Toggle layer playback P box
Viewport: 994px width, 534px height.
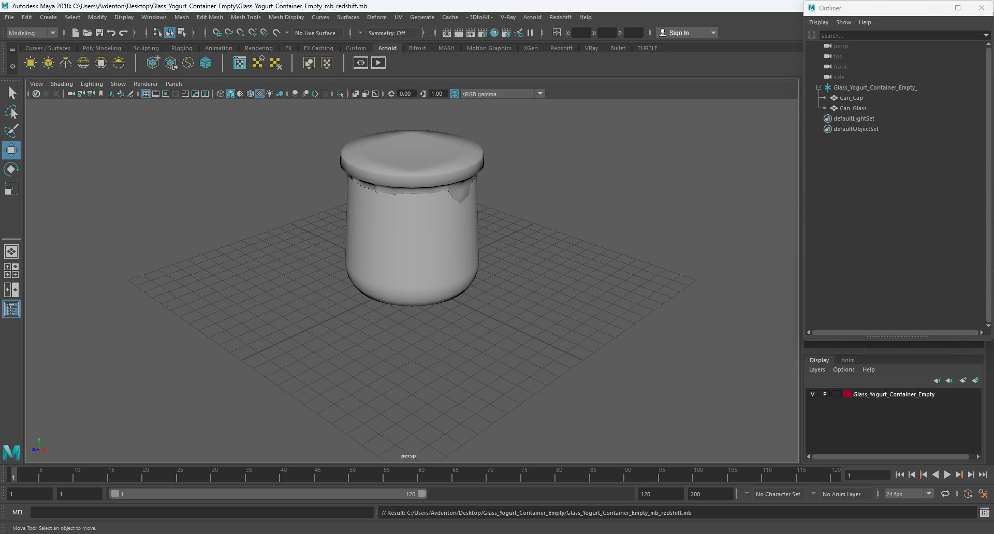[825, 394]
